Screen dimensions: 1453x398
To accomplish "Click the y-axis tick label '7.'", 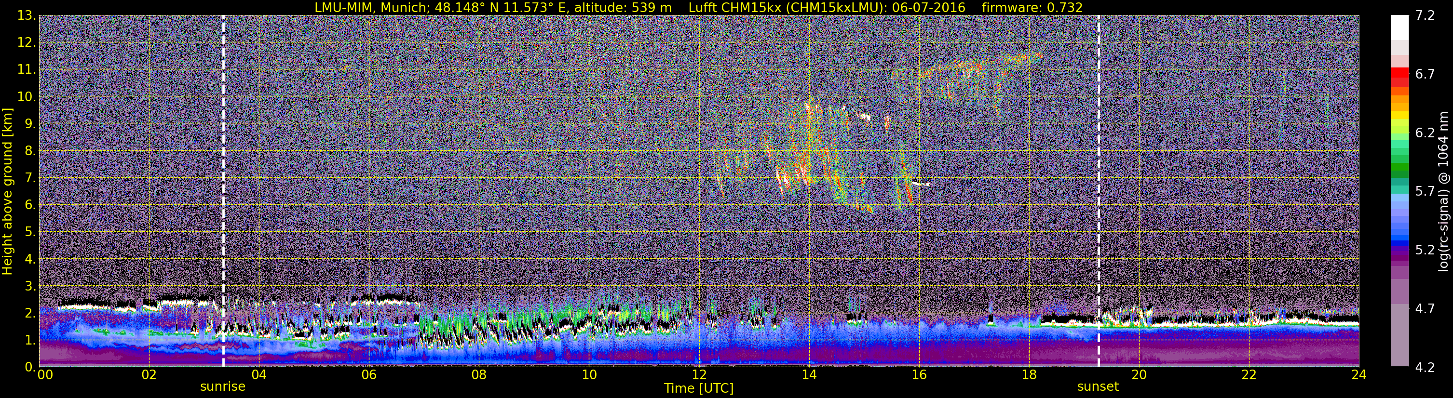I will click(30, 178).
